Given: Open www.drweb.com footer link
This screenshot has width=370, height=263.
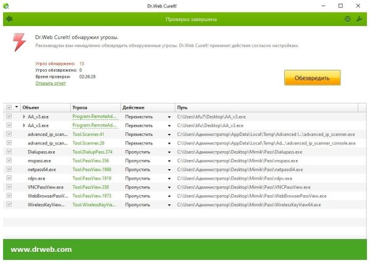Looking at the screenshot, I should [x=41, y=249].
